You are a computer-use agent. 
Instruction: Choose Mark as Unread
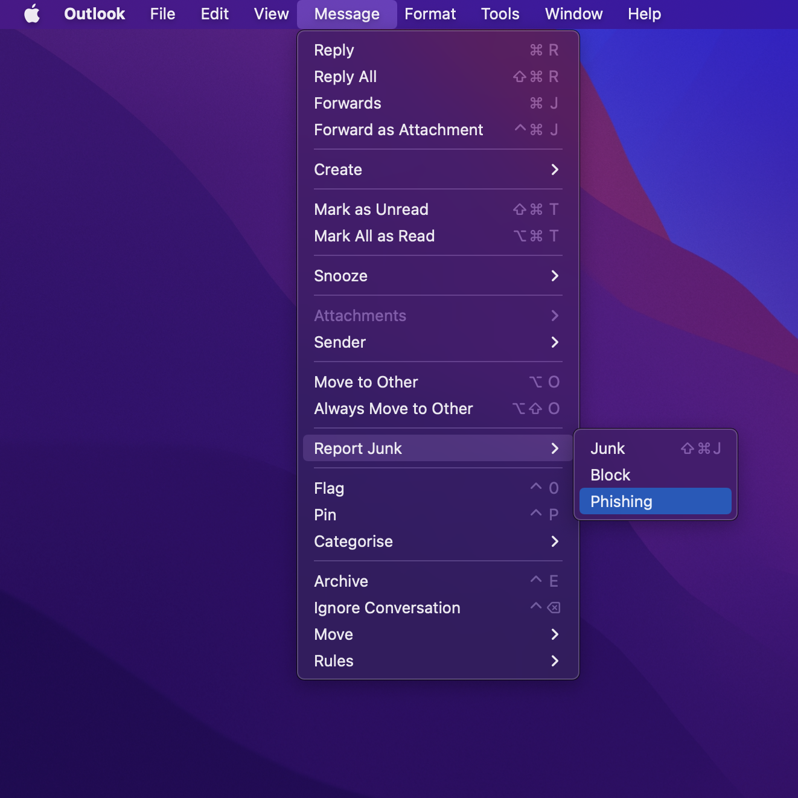[x=438, y=209]
